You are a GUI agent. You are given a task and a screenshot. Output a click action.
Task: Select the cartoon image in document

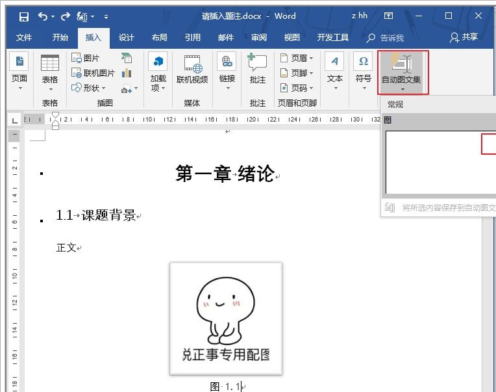(x=226, y=319)
